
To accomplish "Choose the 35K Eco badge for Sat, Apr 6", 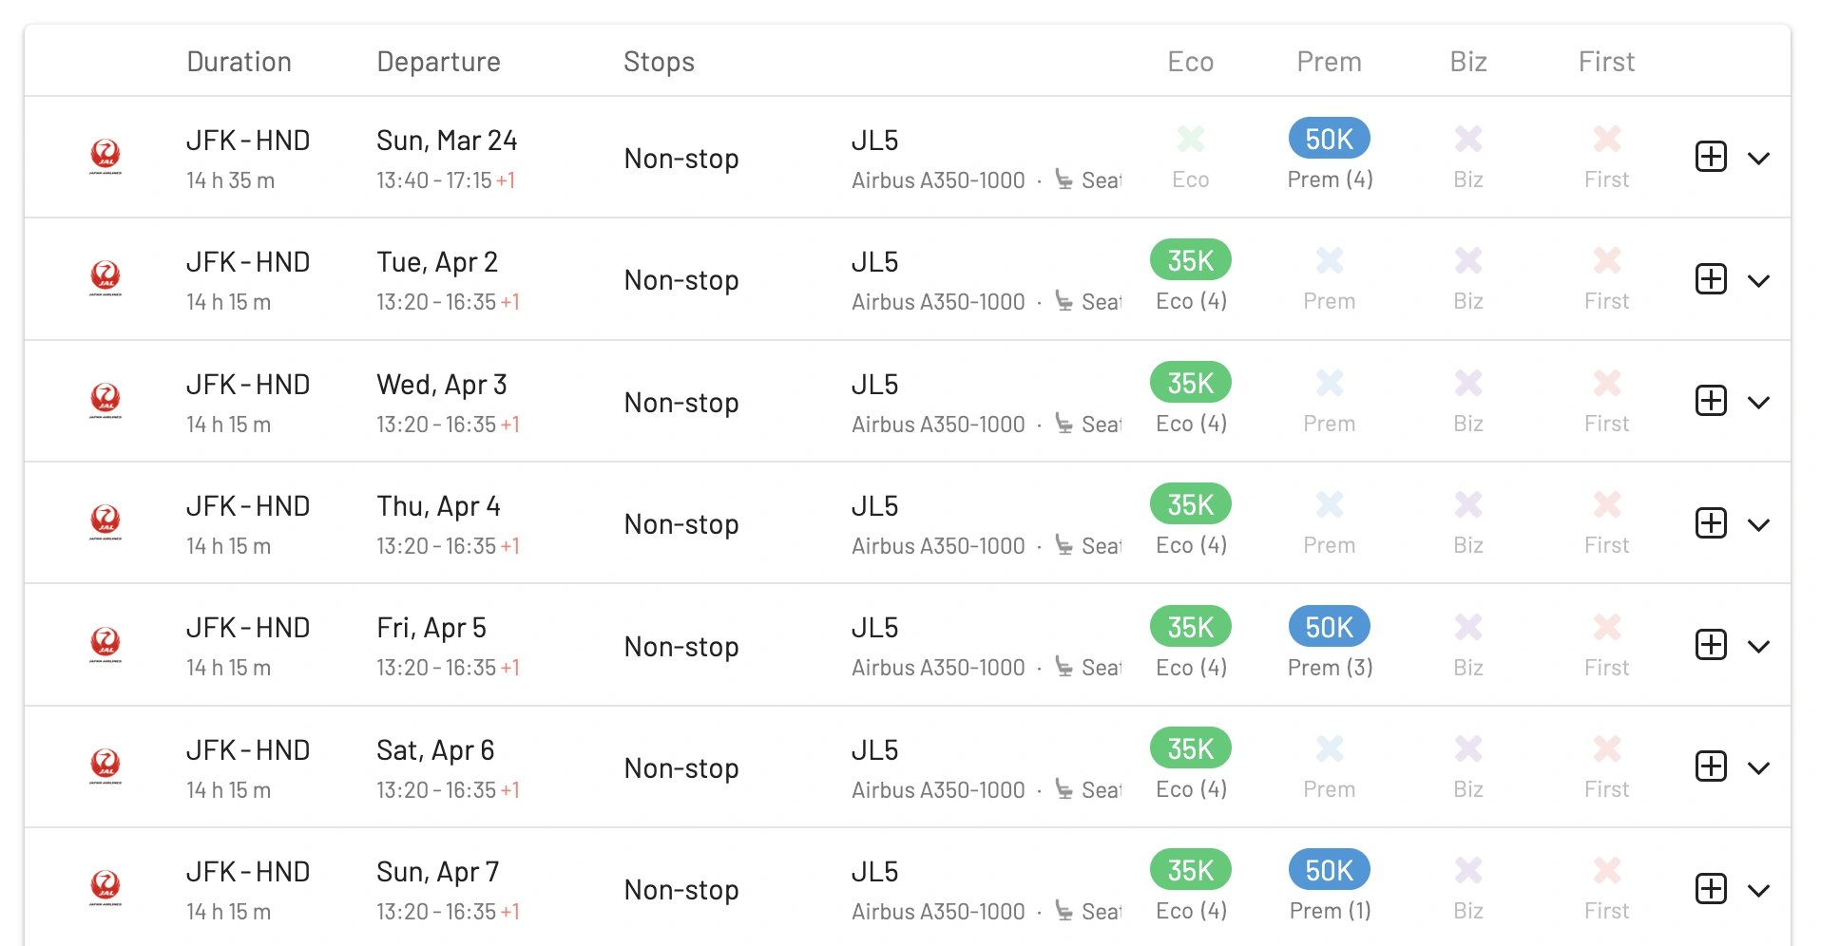I will 1191,748.
